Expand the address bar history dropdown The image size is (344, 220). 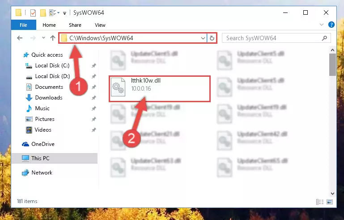click(203, 38)
